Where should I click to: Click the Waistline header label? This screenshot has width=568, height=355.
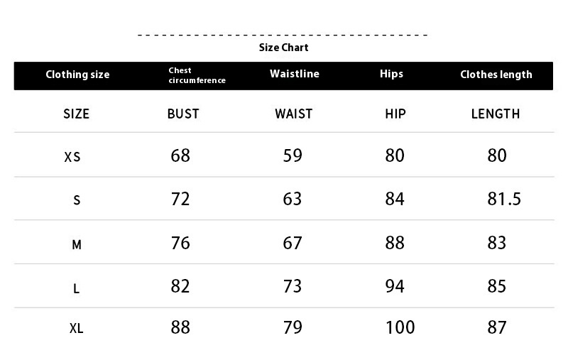(295, 74)
